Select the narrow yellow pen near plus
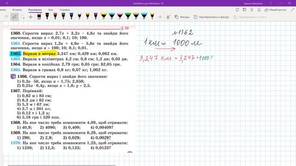 (x=152, y=16)
